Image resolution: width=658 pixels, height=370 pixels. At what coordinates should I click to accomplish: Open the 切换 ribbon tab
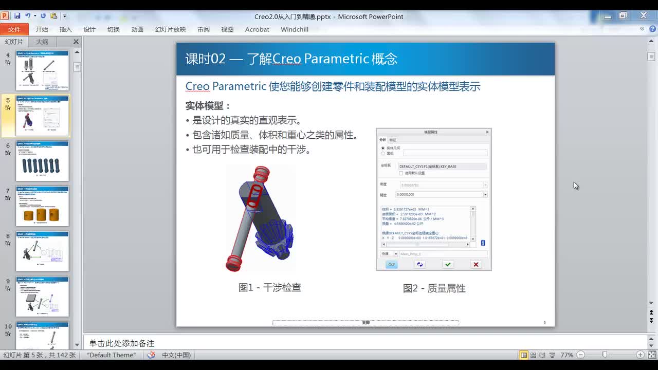click(x=114, y=29)
